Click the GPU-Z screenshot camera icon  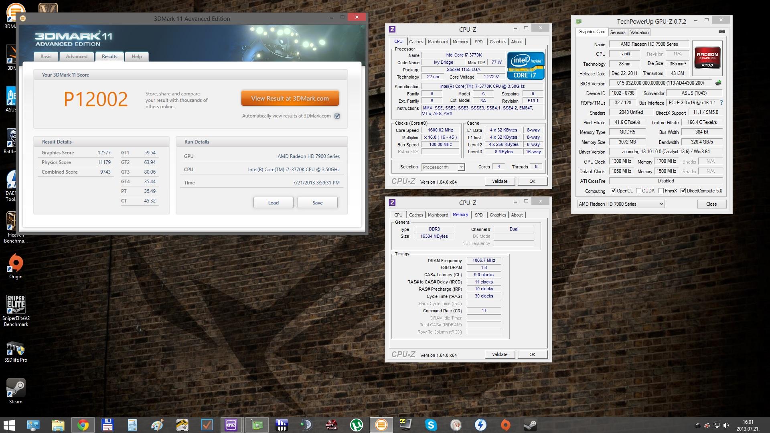tap(721, 32)
